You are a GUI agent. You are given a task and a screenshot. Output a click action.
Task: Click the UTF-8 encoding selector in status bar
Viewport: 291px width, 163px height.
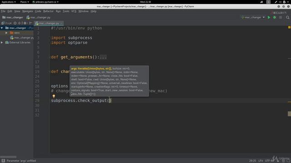[269, 161]
